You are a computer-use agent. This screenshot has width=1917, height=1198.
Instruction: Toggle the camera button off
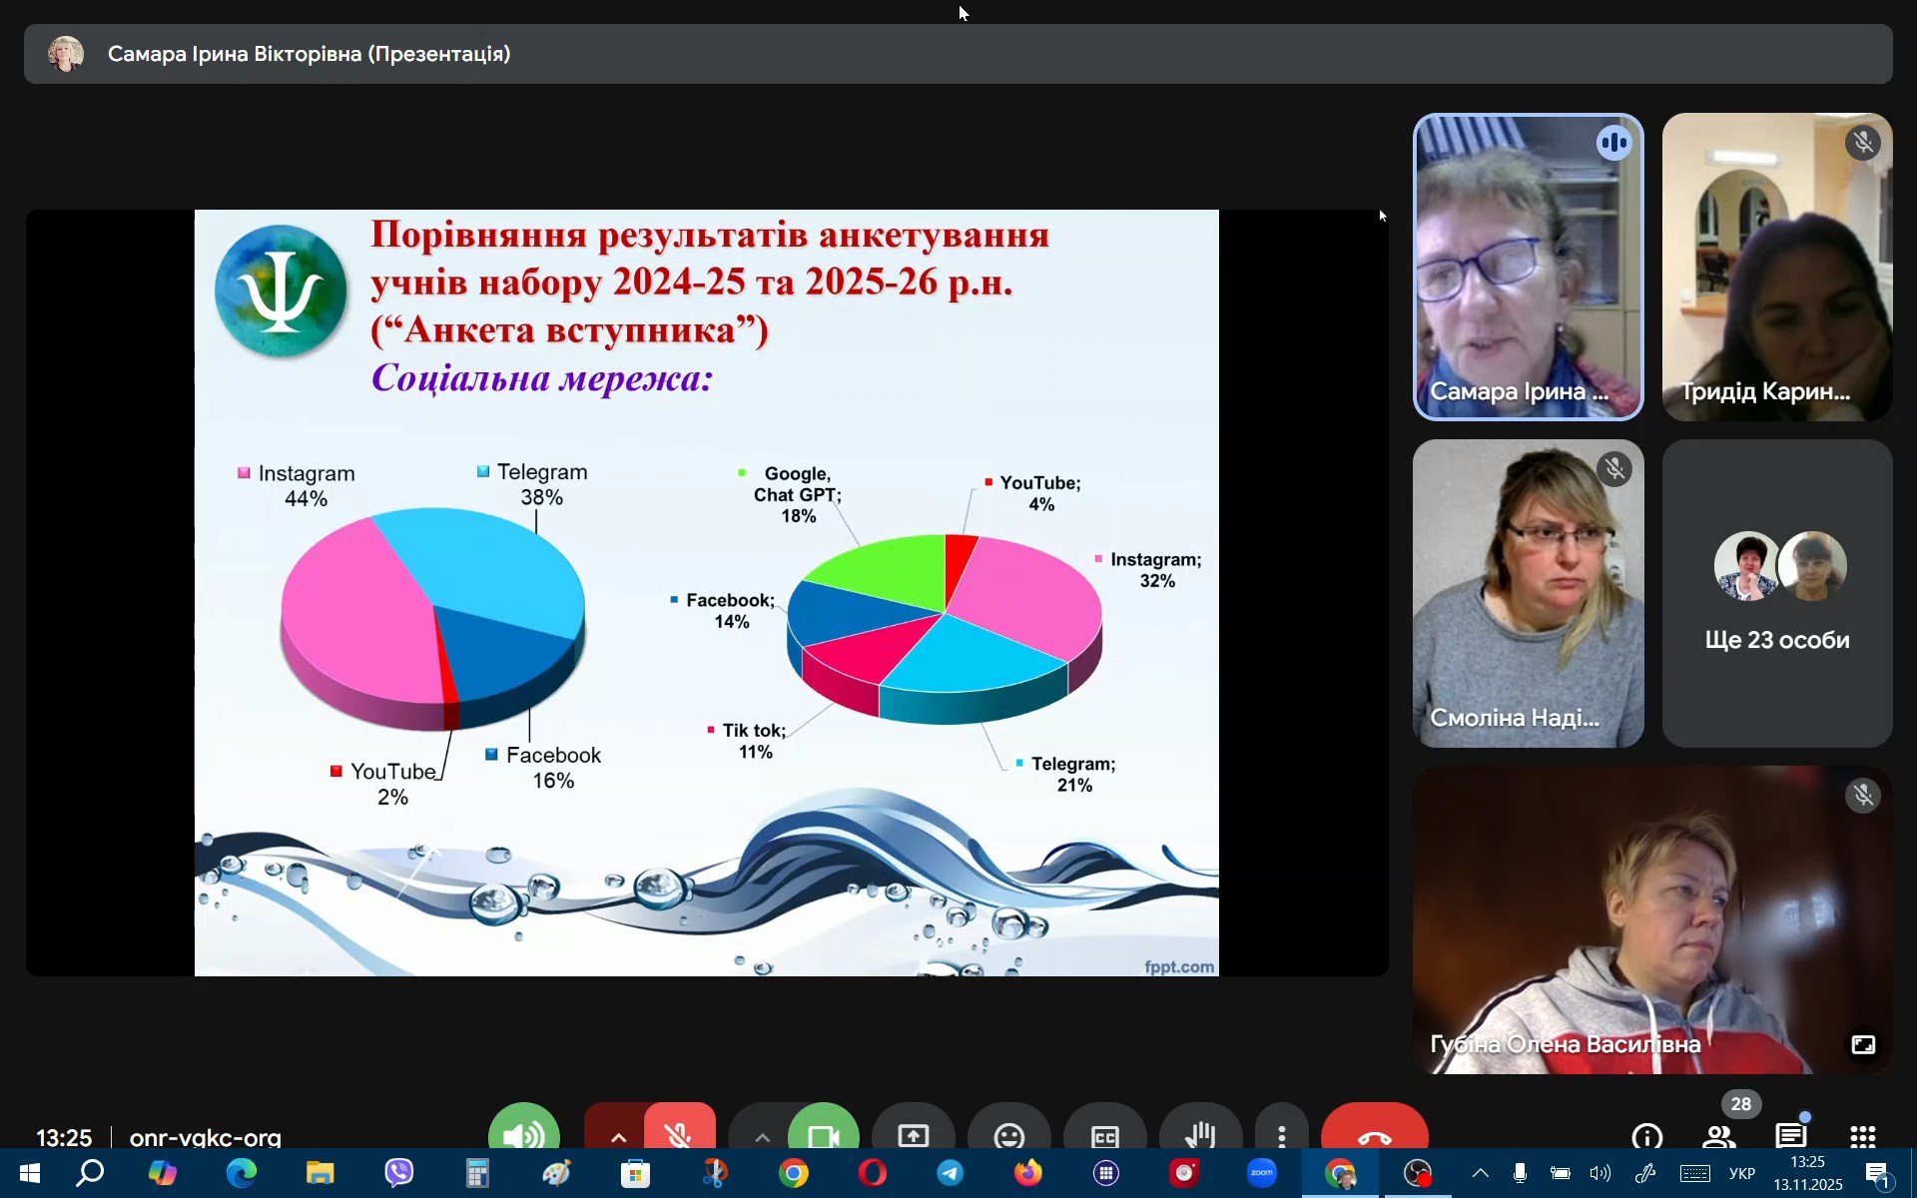coord(823,1133)
